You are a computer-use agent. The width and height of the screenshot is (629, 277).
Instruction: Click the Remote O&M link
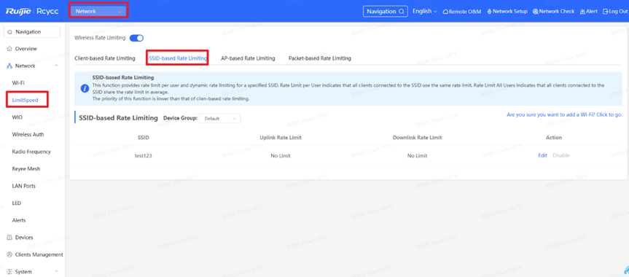461,12
